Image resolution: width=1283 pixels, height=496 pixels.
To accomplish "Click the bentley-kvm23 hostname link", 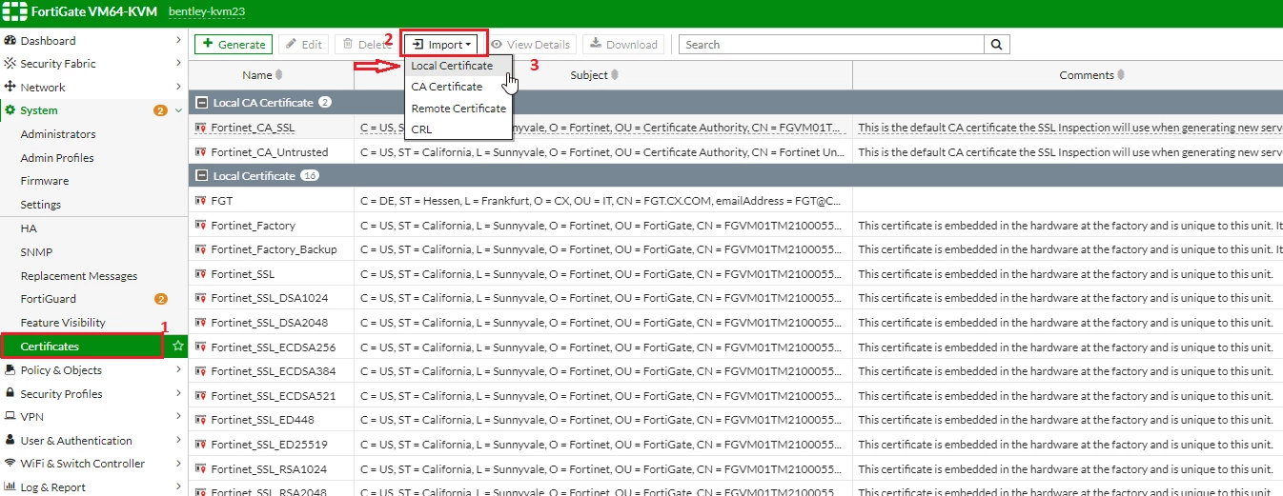I will click(208, 12).
